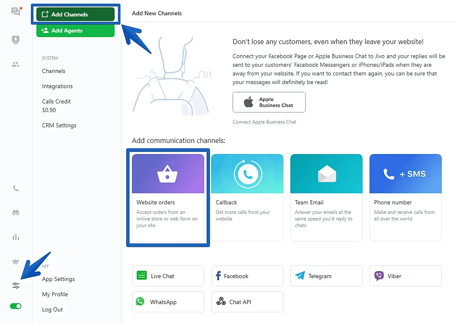The height and width of the screenshot is (323, 457).
Task: Open the statistics bar chart icon
Action: click(x=16, y=237)
